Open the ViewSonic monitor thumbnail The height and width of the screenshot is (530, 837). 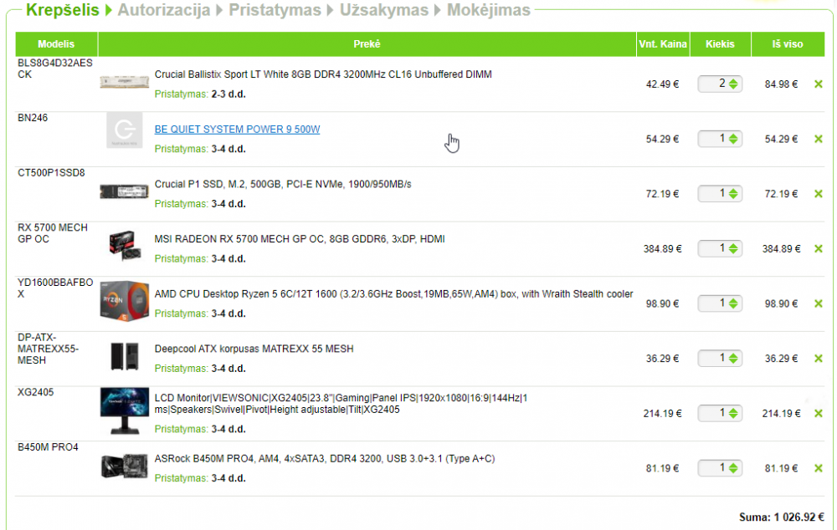(x=125, y=410)
